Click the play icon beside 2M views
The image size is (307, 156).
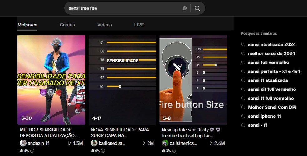pos(144,143)
